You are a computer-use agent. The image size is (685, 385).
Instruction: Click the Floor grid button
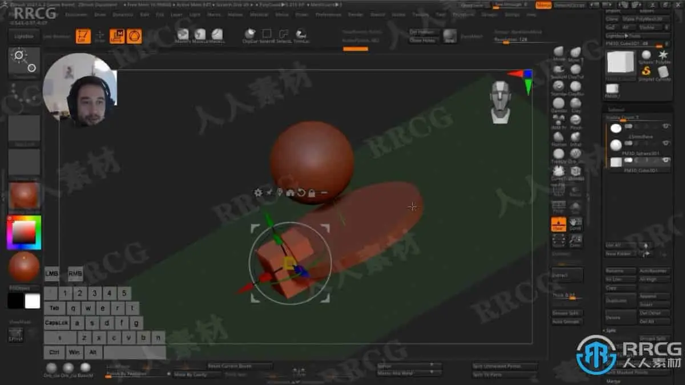(559, 224)
